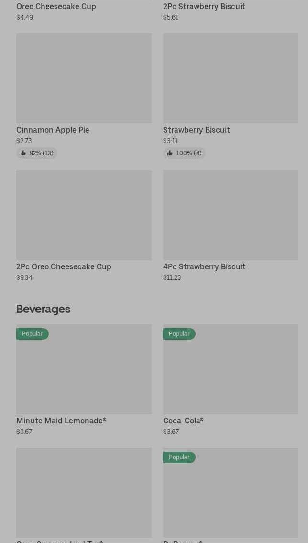Viewport: 308px width, 543px height.
Task: Click Oreo Cheesecake Cup title
Action: pos(56,6)
